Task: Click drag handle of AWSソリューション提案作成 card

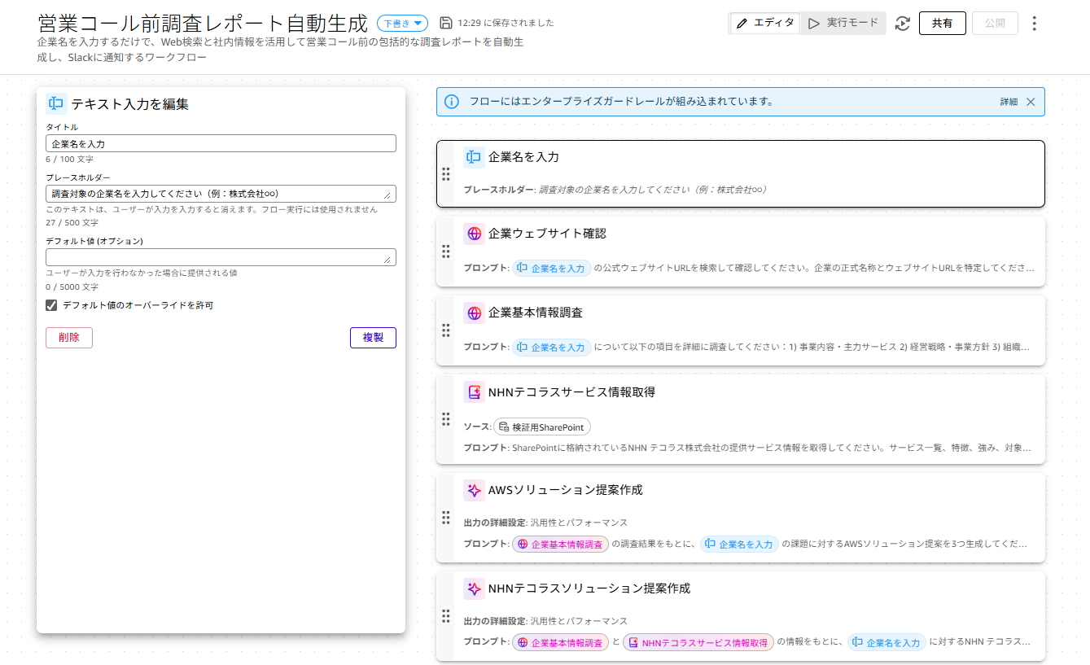Action: point(445,518)
